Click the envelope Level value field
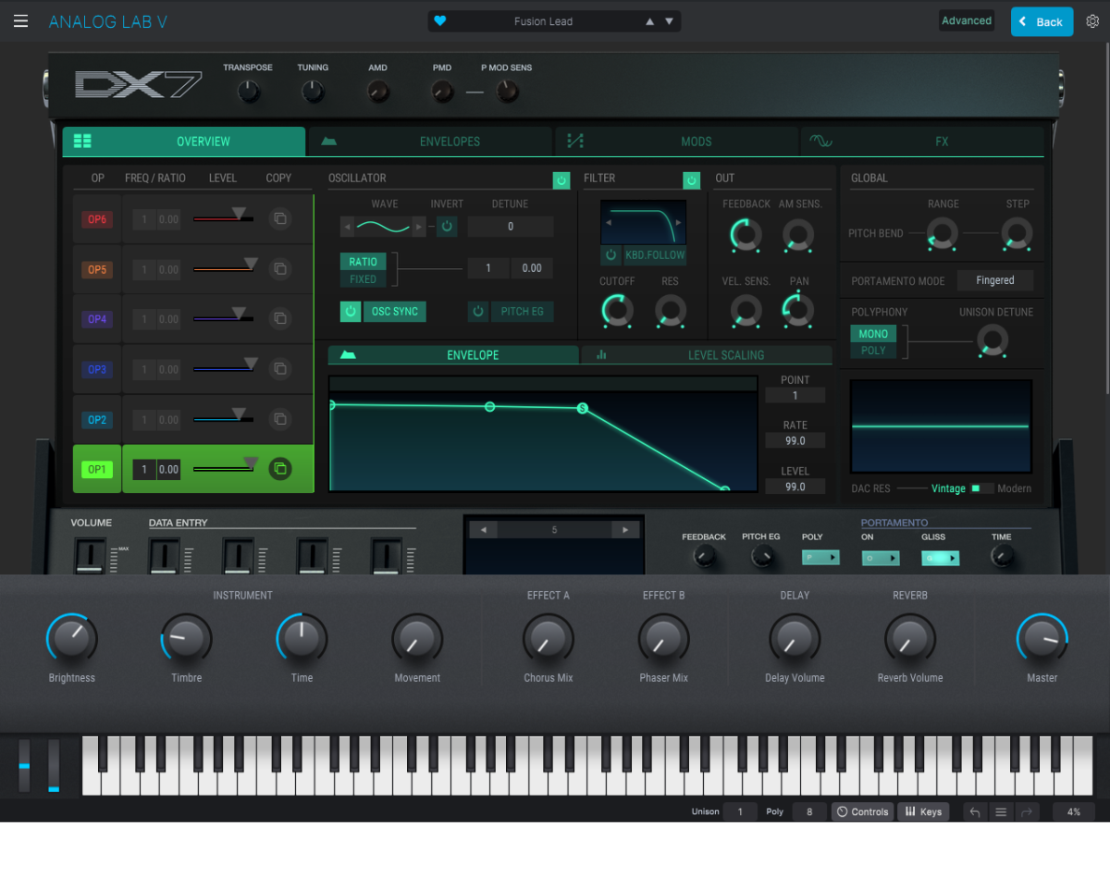Viewport: 1110px width, 876px height. [x=795, y=487]
